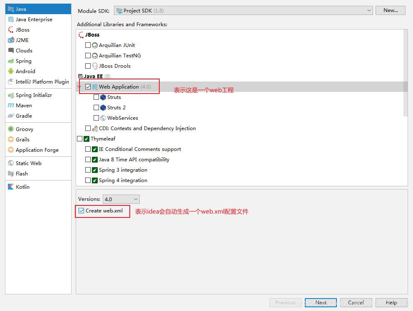Tick Java 8 Time API compatibility checkbox

click(88, 159)
